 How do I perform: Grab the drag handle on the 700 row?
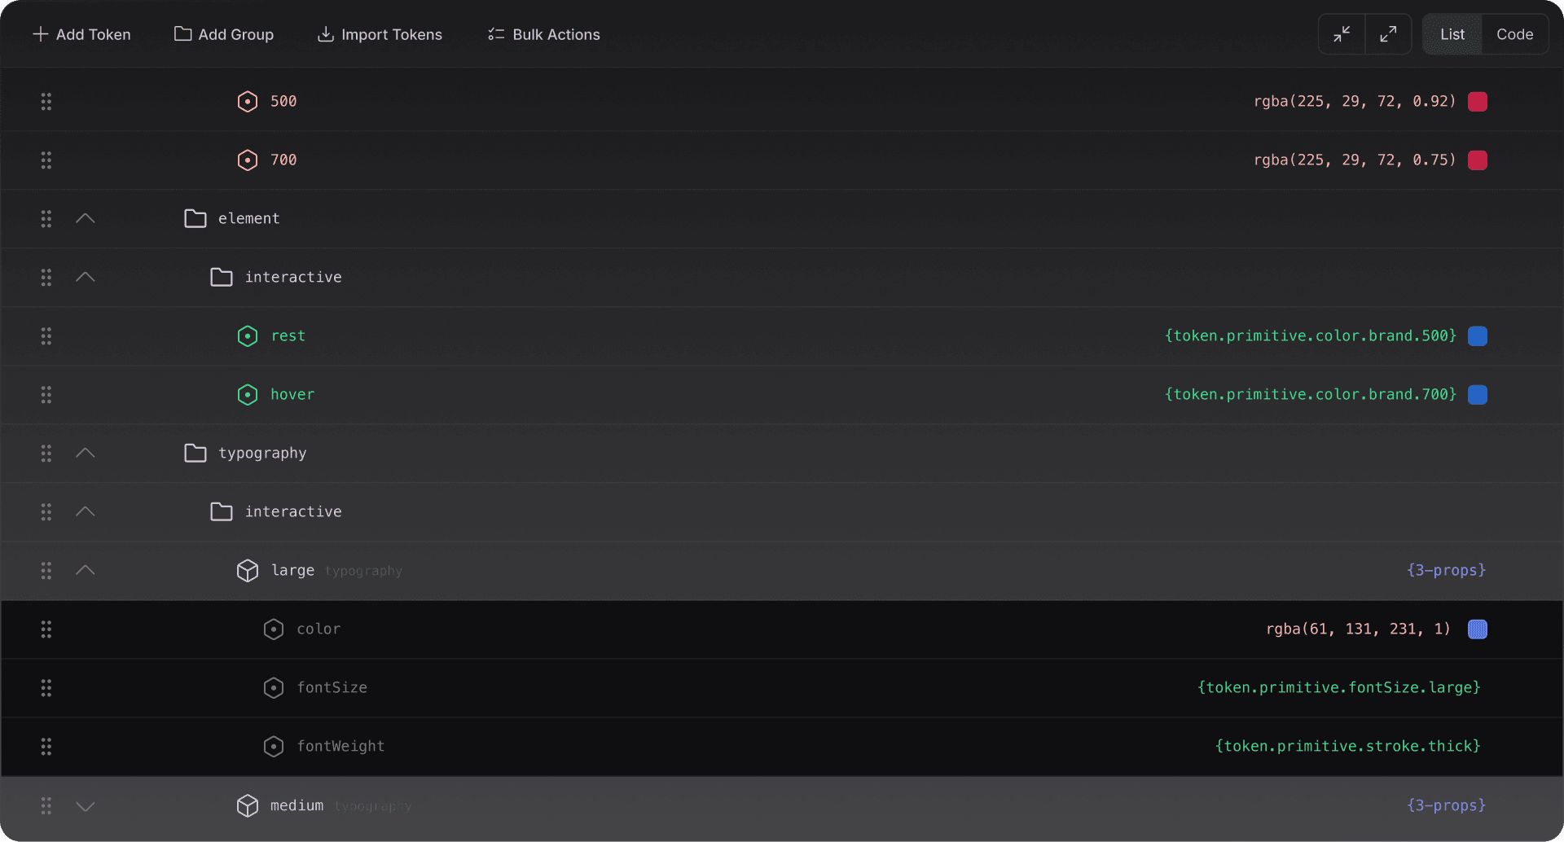coord(46,160)
